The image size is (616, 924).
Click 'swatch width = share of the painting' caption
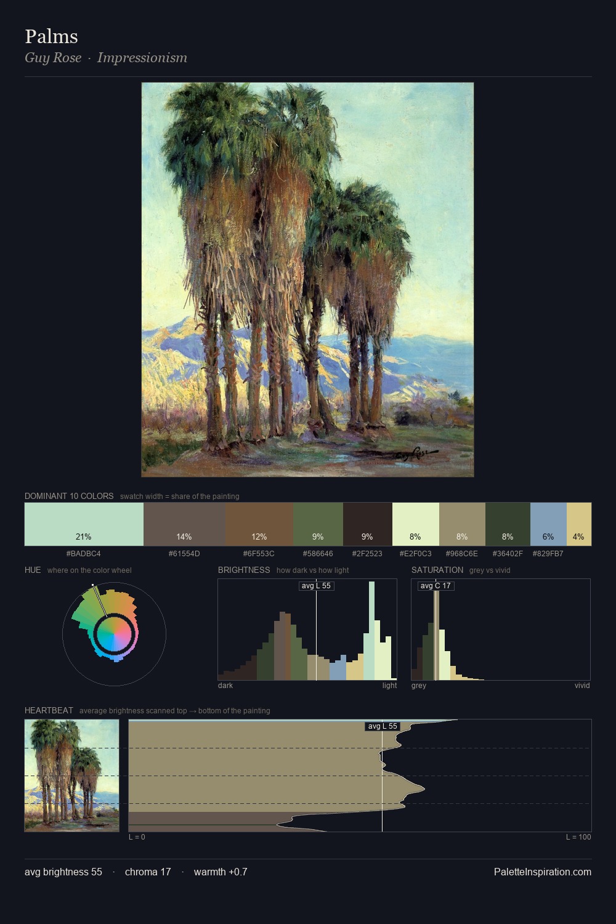point(180,496)
